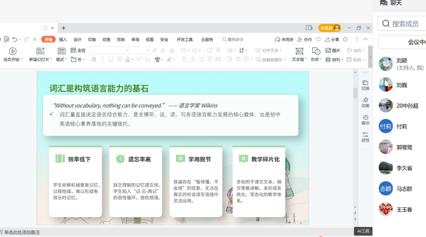The width and height of the screenshot is (426, 237).
Task: Switch to the Start (开始) tab
Action: [48, 39]
